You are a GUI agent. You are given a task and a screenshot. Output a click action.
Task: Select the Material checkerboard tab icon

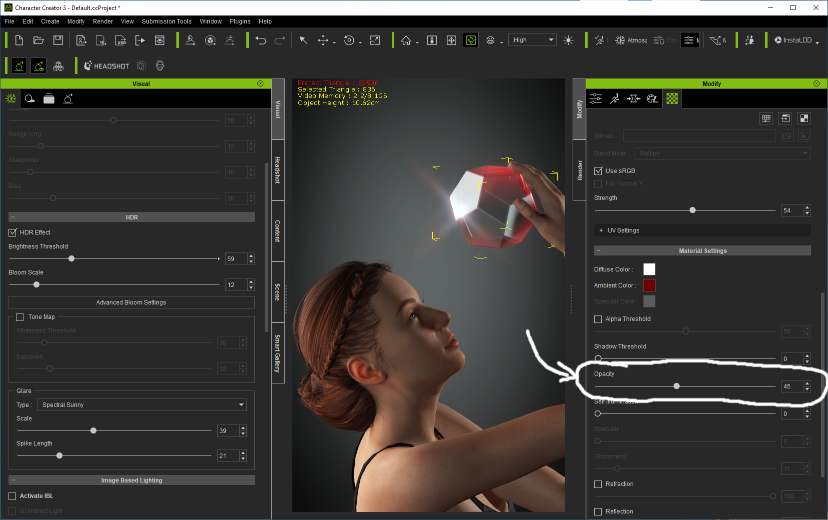tap(672, 98)
